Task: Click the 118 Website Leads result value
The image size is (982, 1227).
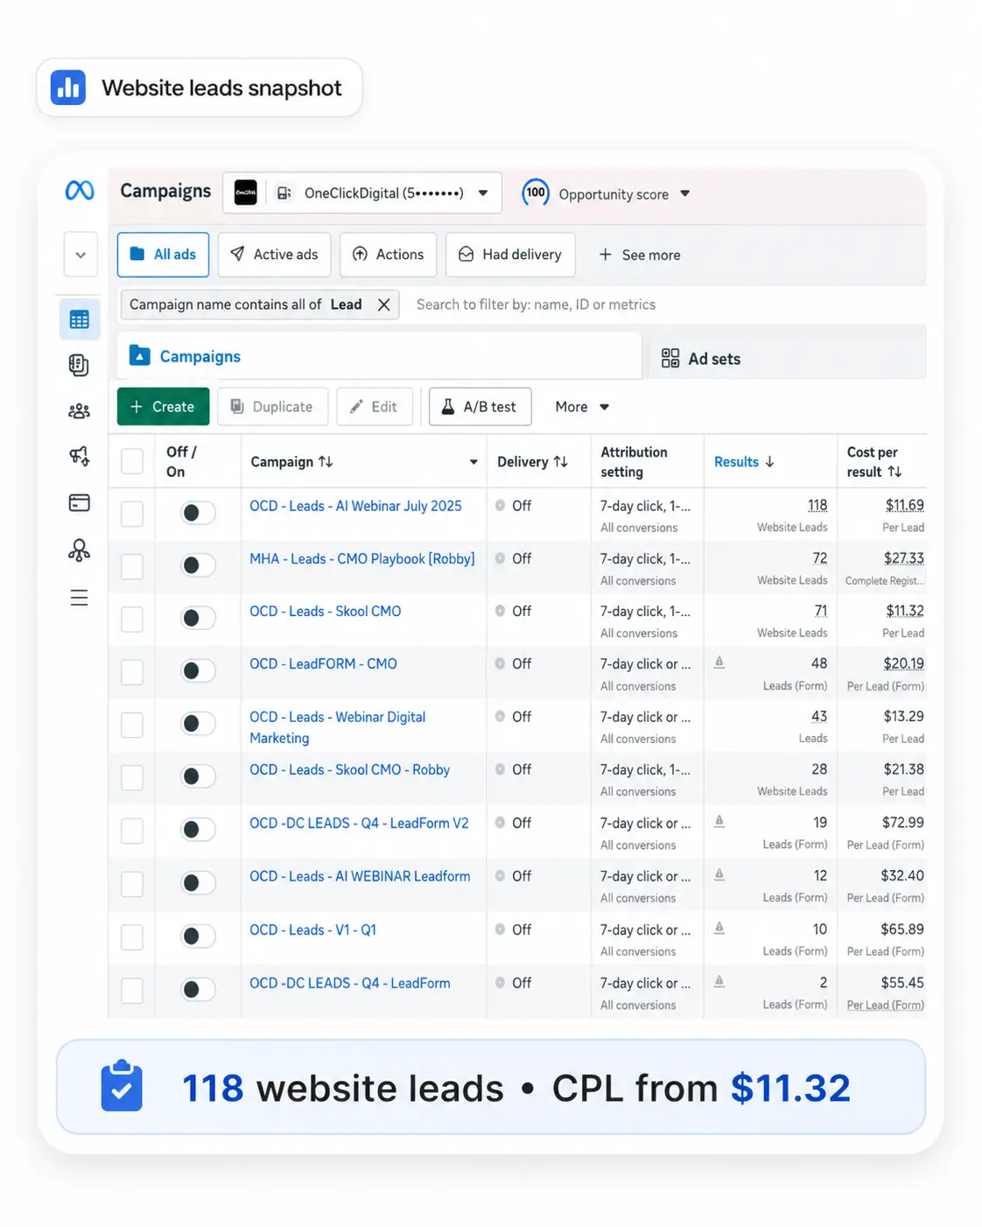Action: point(817,505)
